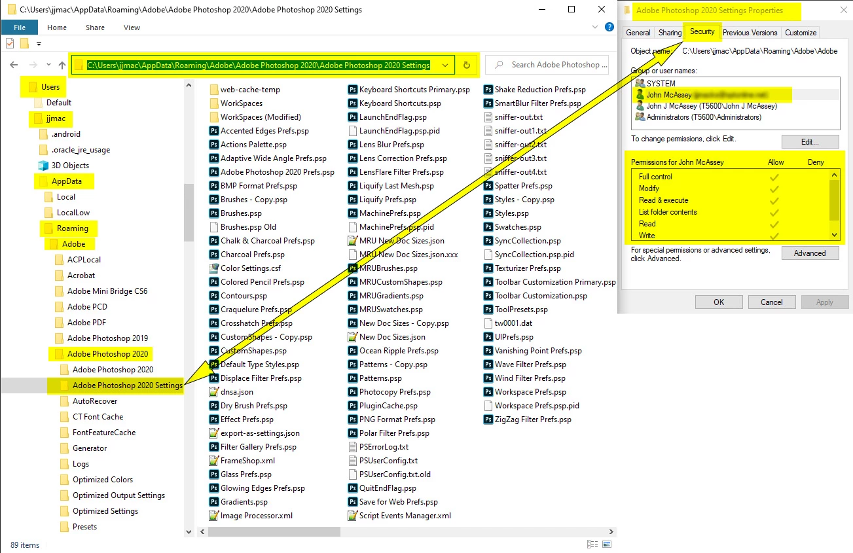Screen dimensions: 853x553
Task: Switch to Customize tab in Properties
Action: click(801, 33)
